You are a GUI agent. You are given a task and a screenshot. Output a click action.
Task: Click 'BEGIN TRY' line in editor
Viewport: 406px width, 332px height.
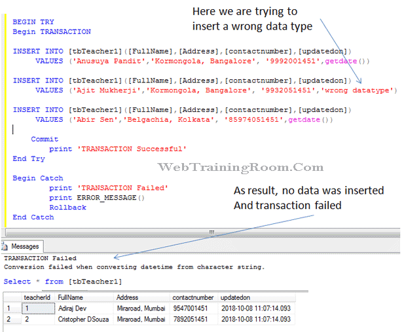pos(33,22)
